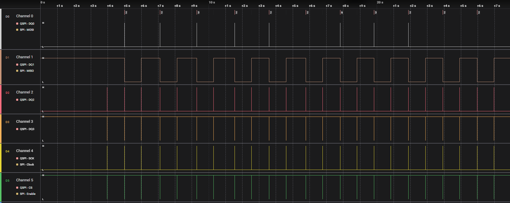Click the D2 channel identifier
The height and width of the screenshot is (203, 510).
point(8,93)
